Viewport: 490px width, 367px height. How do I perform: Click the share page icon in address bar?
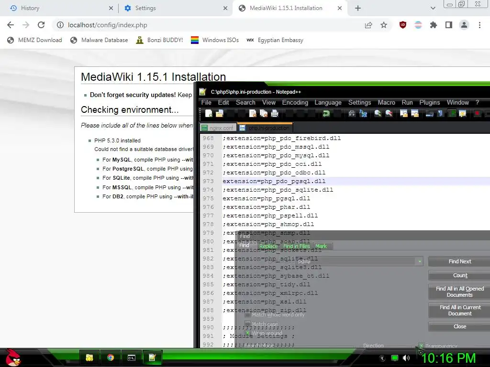pos(368,25)
